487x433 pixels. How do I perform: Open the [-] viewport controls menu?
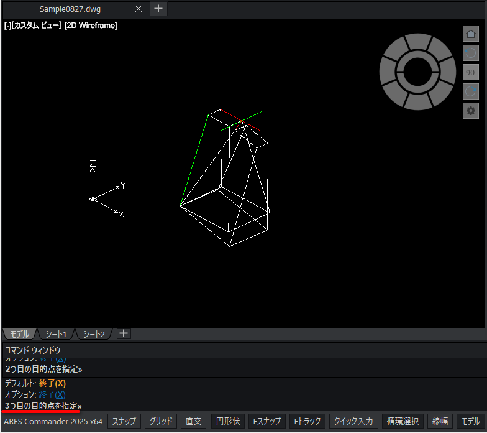coord(7,25)
